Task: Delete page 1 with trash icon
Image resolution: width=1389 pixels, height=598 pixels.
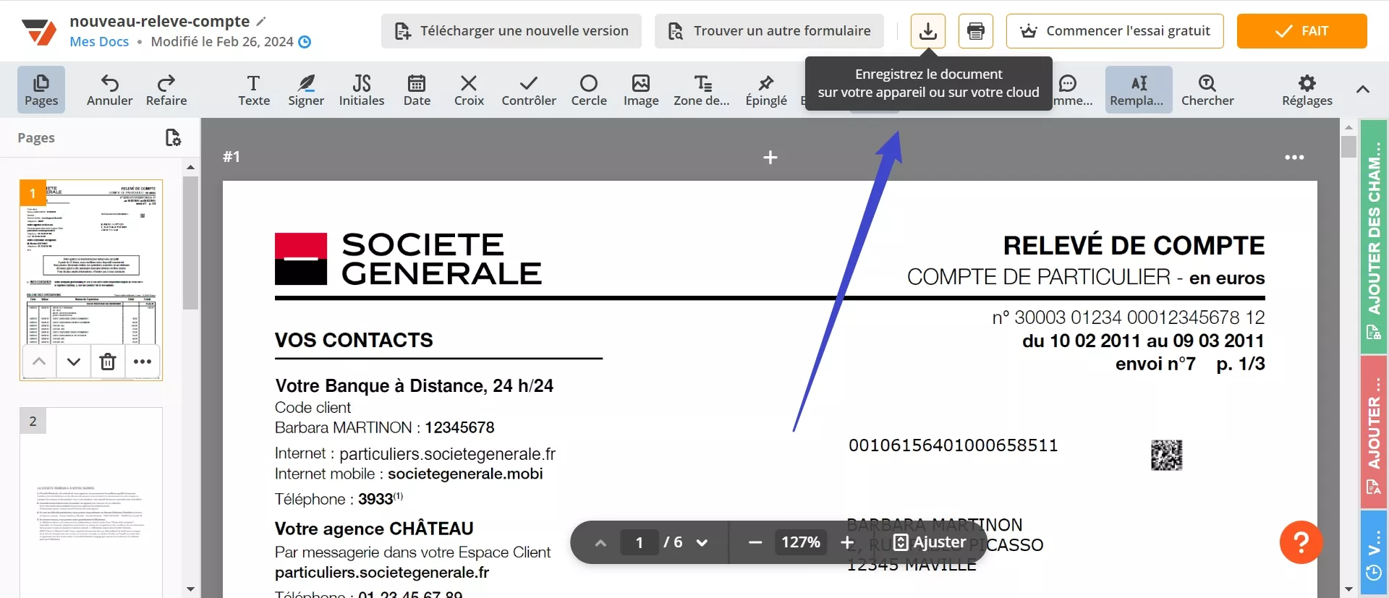Action: [108, 362]
